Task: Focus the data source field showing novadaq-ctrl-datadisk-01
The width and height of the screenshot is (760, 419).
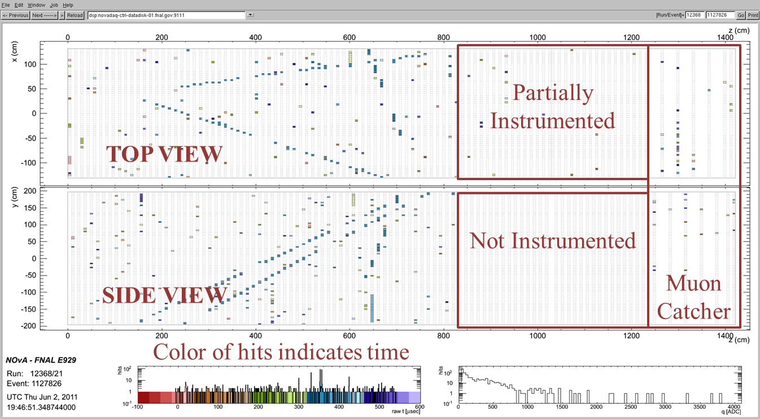Action: coord(167,15)
